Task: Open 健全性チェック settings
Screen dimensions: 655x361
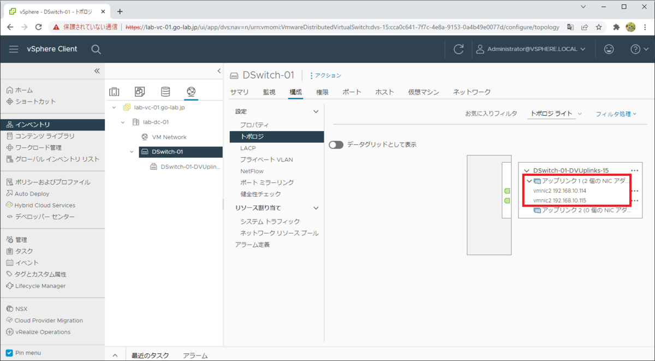Action: (261, 194)
